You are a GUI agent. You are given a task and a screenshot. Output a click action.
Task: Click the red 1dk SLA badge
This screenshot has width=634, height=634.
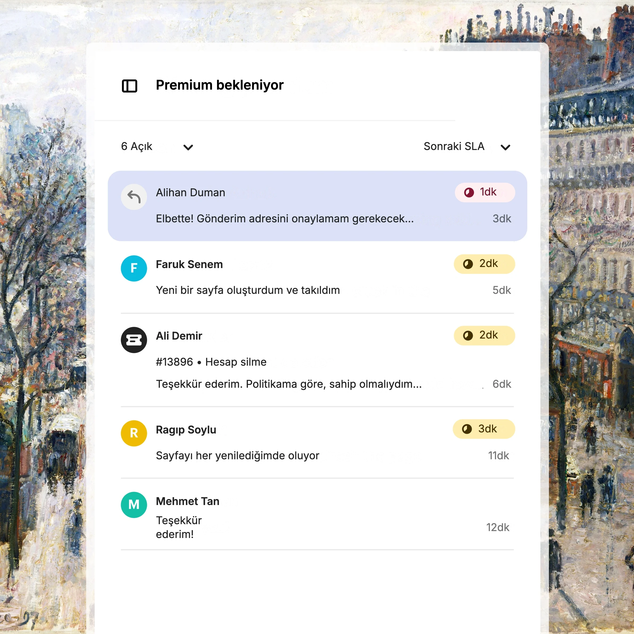pyautogui.click(x=485, y=192)
